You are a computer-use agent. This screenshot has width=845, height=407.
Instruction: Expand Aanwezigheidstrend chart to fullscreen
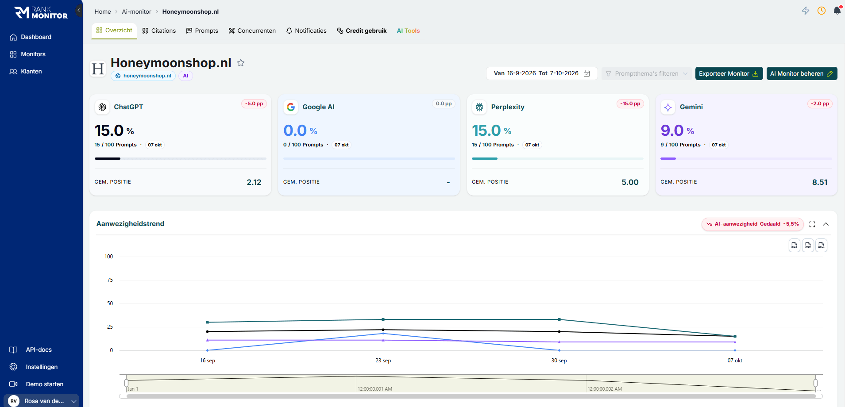(812, 224)
